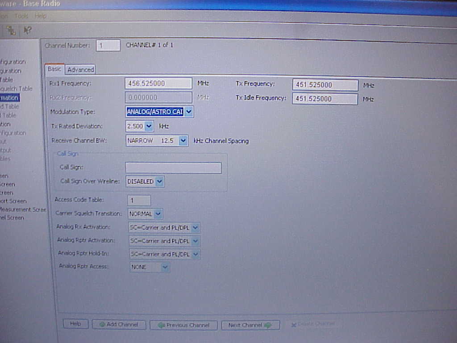This screenshot has width=457, height=343.
Task: Open the Tools menu
Action: point(21,16)
